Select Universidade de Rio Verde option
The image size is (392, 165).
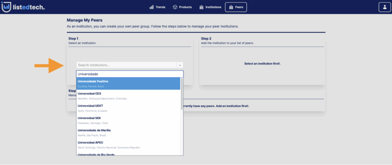tap(128, 154)
